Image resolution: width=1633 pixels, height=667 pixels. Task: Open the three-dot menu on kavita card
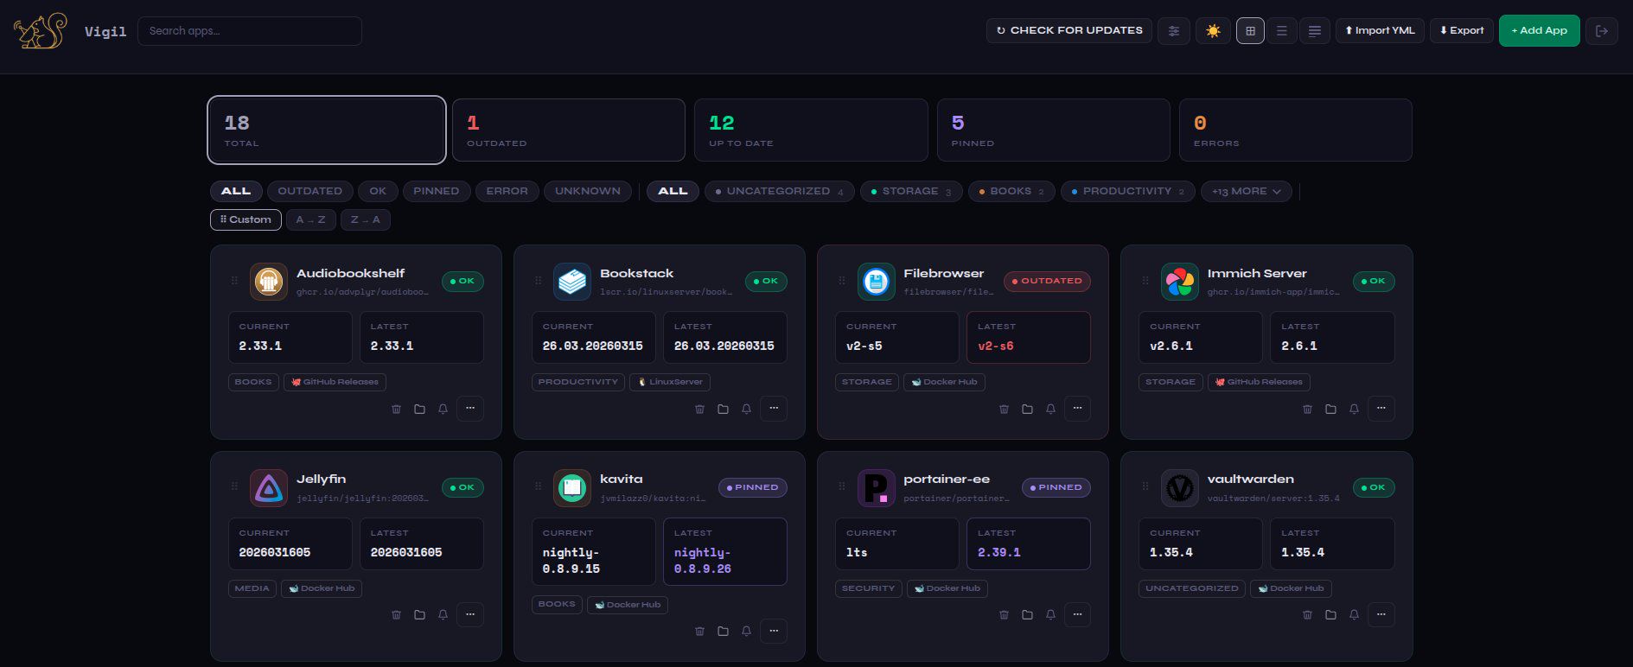[x=774, y=632]
